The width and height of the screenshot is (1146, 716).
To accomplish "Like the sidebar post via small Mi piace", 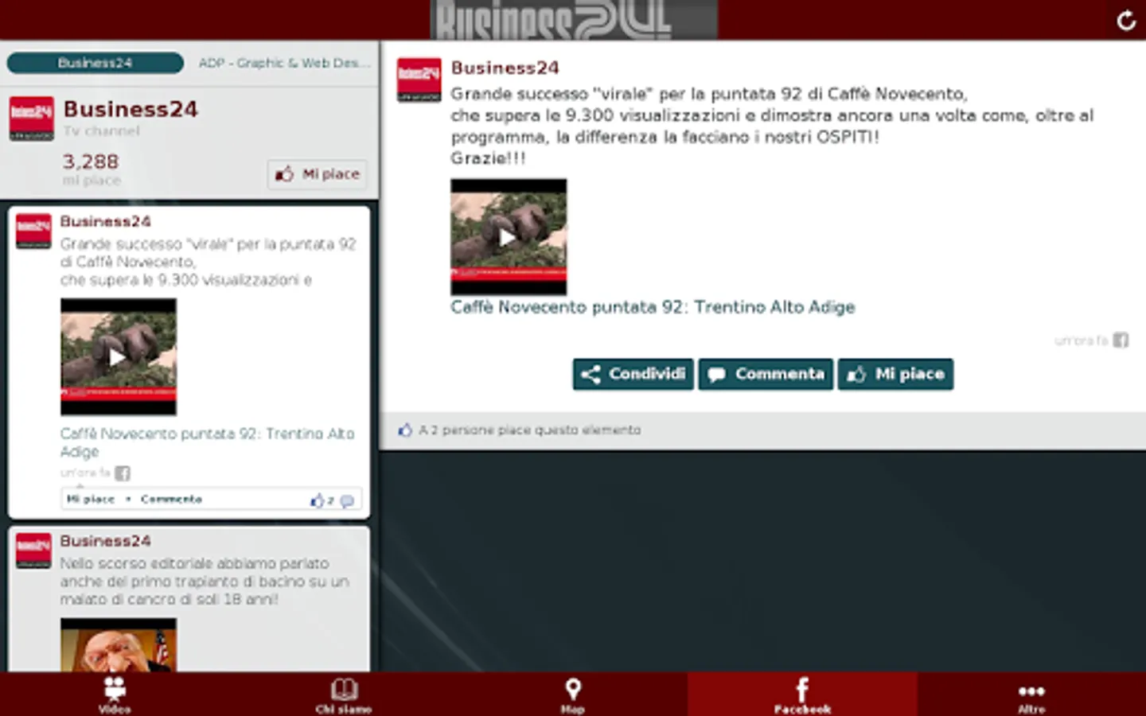I will click(x=90, y=499).
